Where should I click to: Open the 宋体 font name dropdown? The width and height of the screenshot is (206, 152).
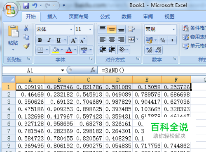click(x=71, y=29)
